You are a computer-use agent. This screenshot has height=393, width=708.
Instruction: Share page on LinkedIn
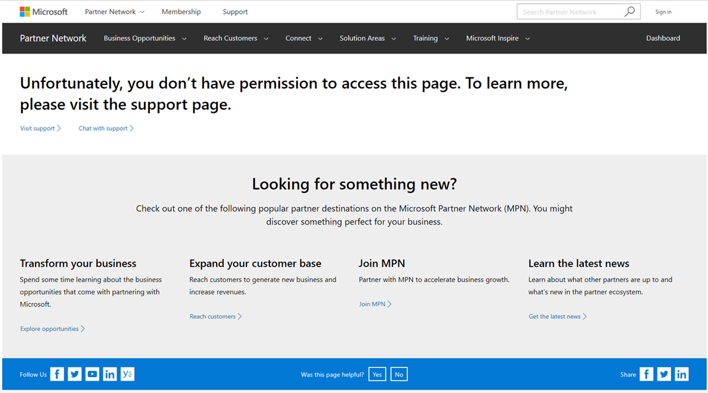[682, 374]
